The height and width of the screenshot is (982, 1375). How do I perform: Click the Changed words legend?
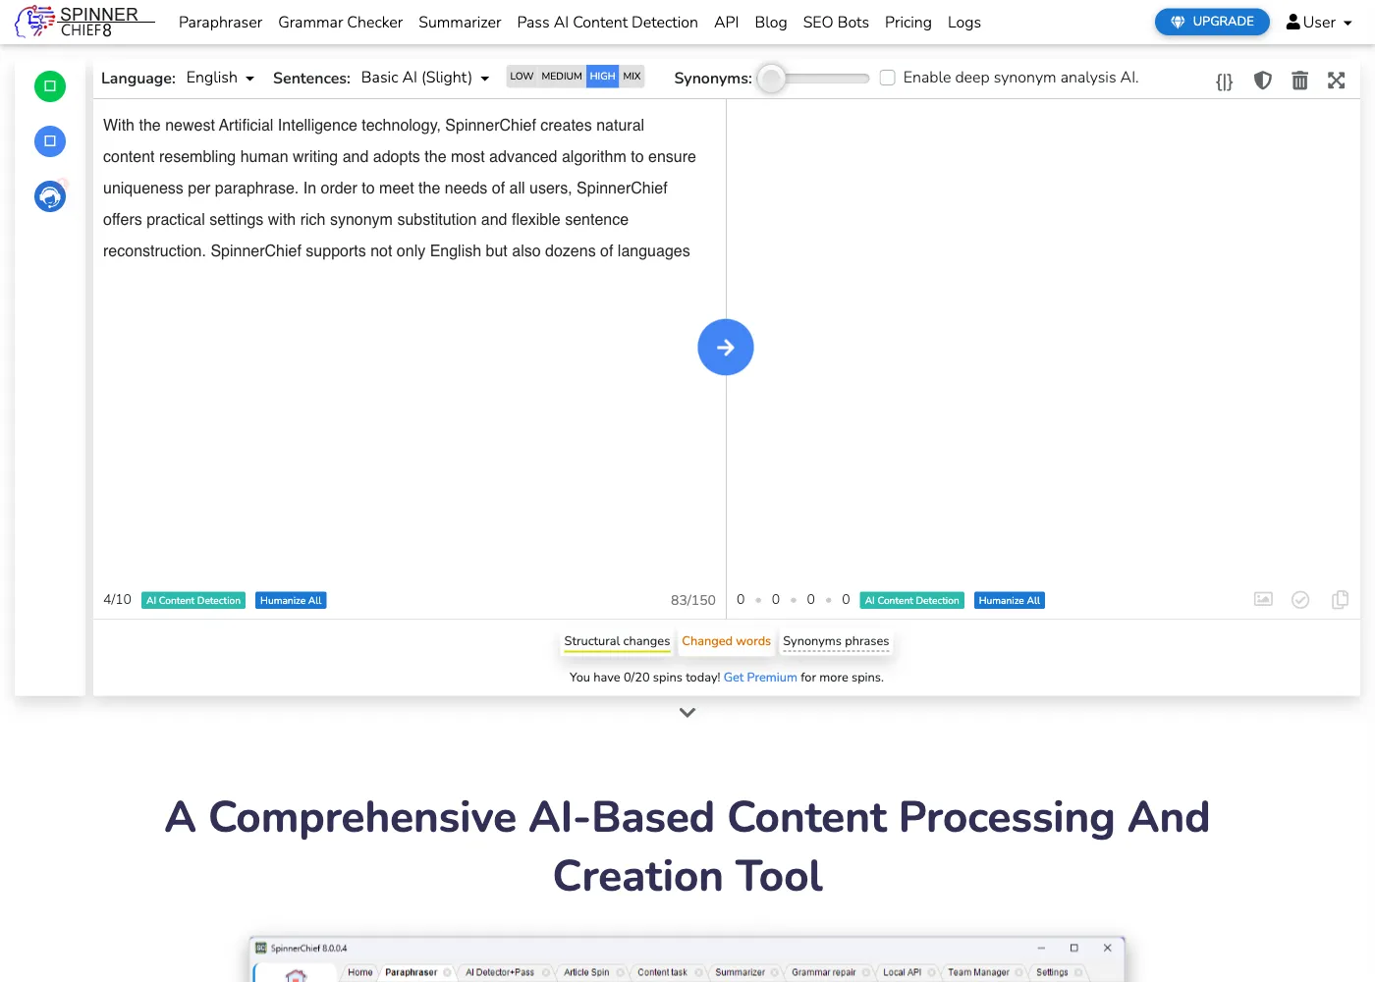[727, 641]
